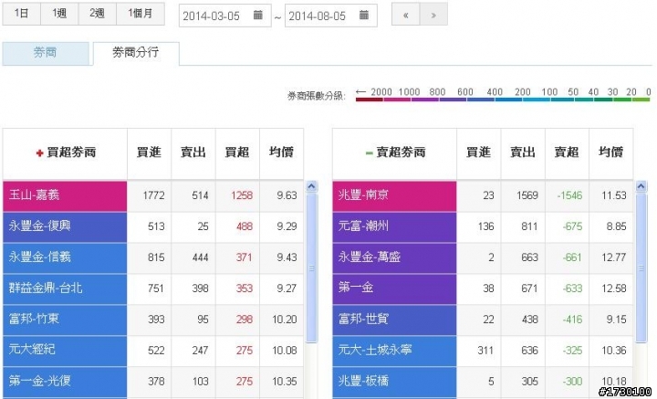657x399 pixels.
Task: Click net sell value -416
Action: point(572,320)
